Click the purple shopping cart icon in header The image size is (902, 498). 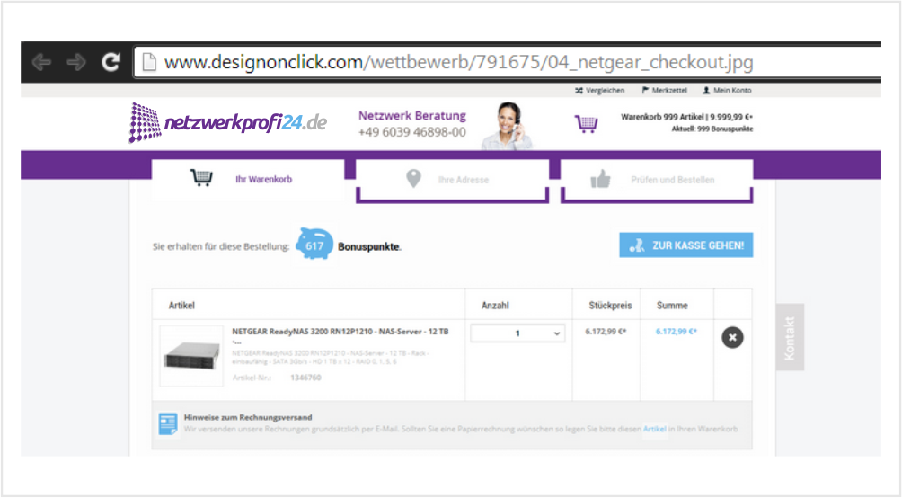point(586,124)
